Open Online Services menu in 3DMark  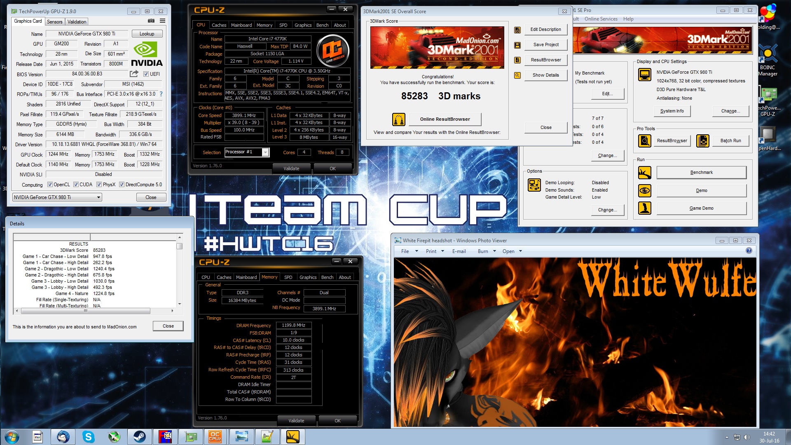pos(601,19)
